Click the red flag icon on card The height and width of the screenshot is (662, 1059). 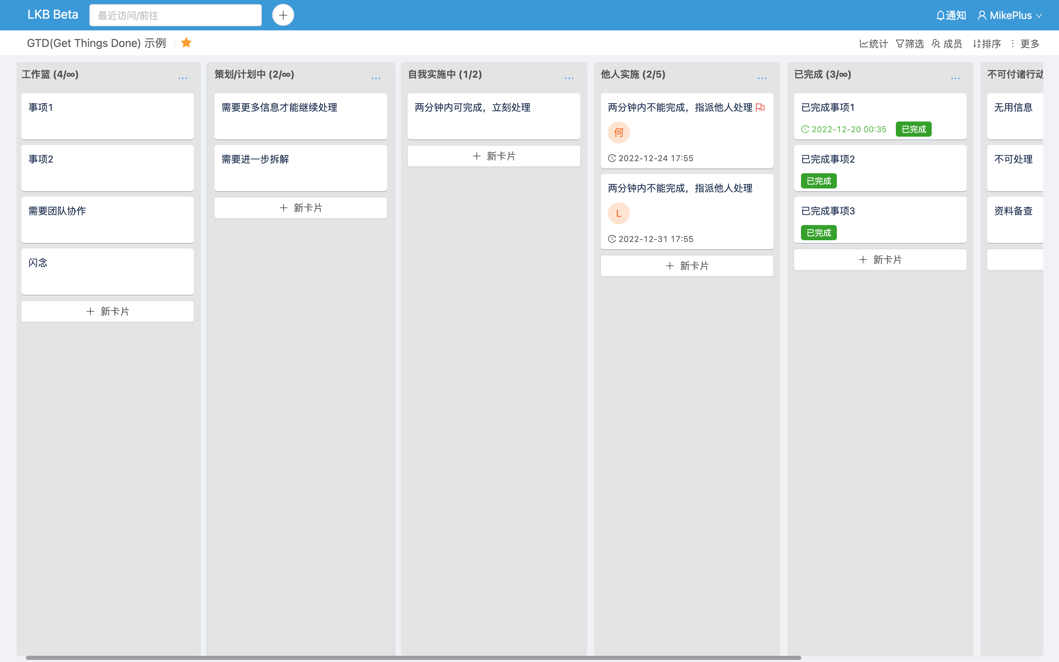[760, 107]
